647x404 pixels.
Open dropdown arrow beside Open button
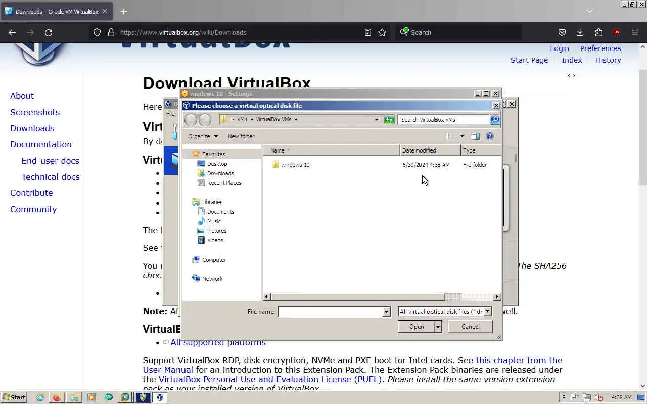click(438, 327)
